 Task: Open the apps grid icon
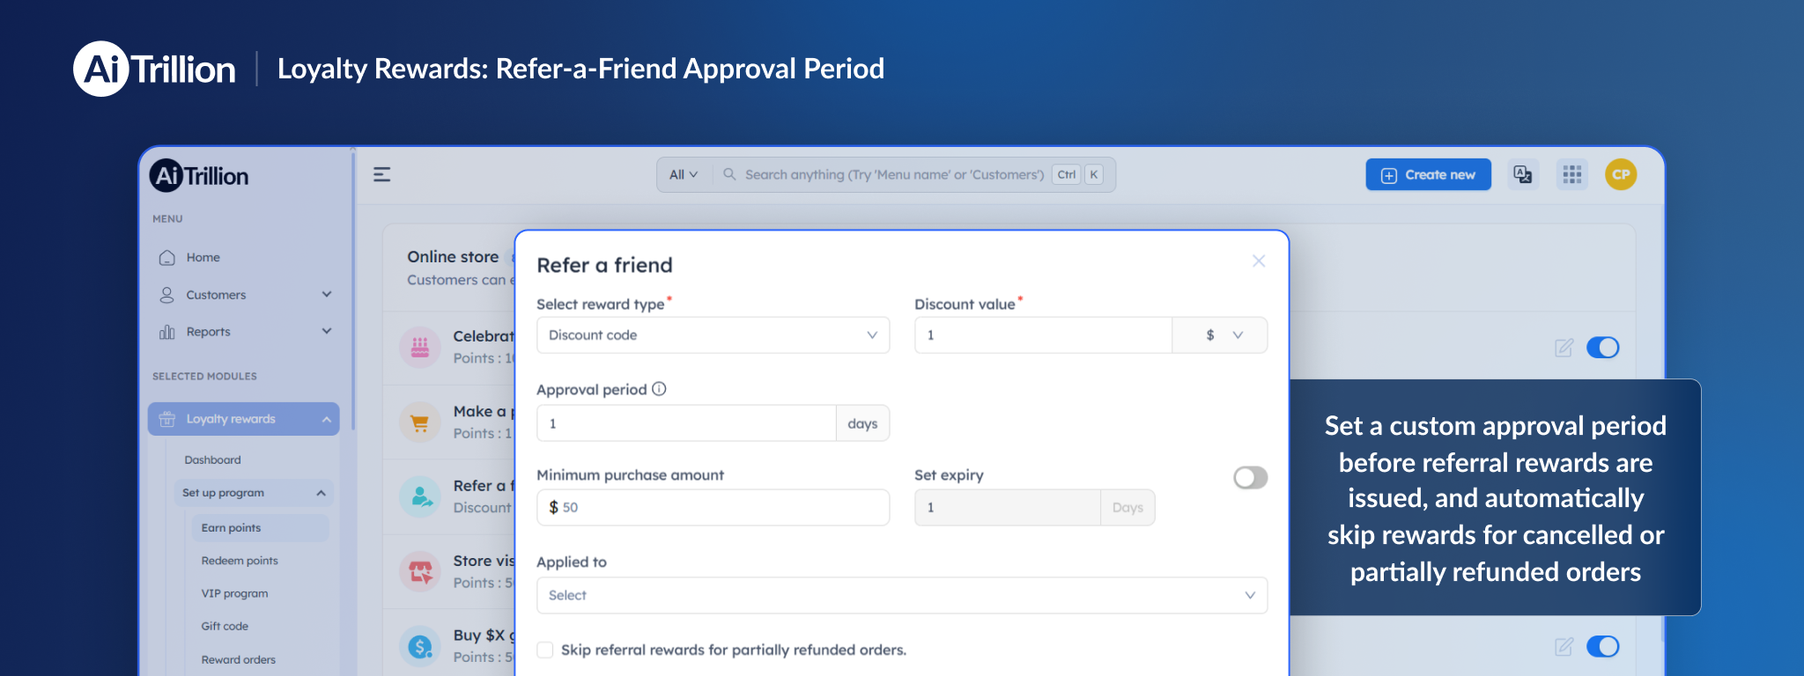(1572, 174)
